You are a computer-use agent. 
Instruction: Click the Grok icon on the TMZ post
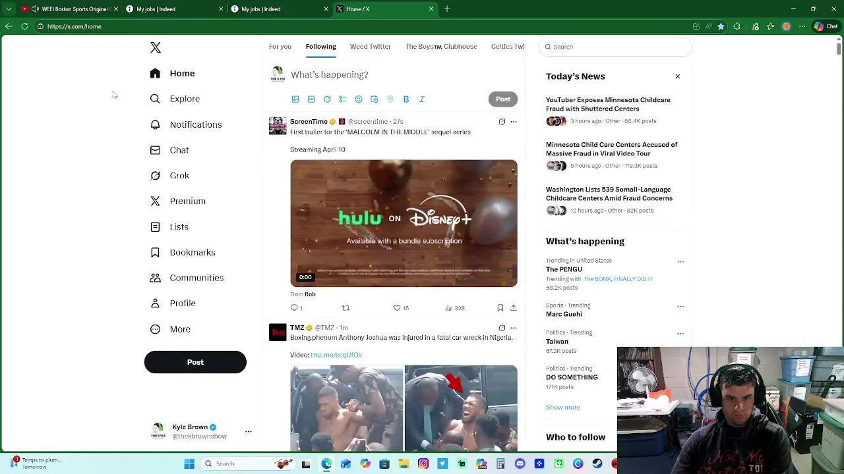502,328
